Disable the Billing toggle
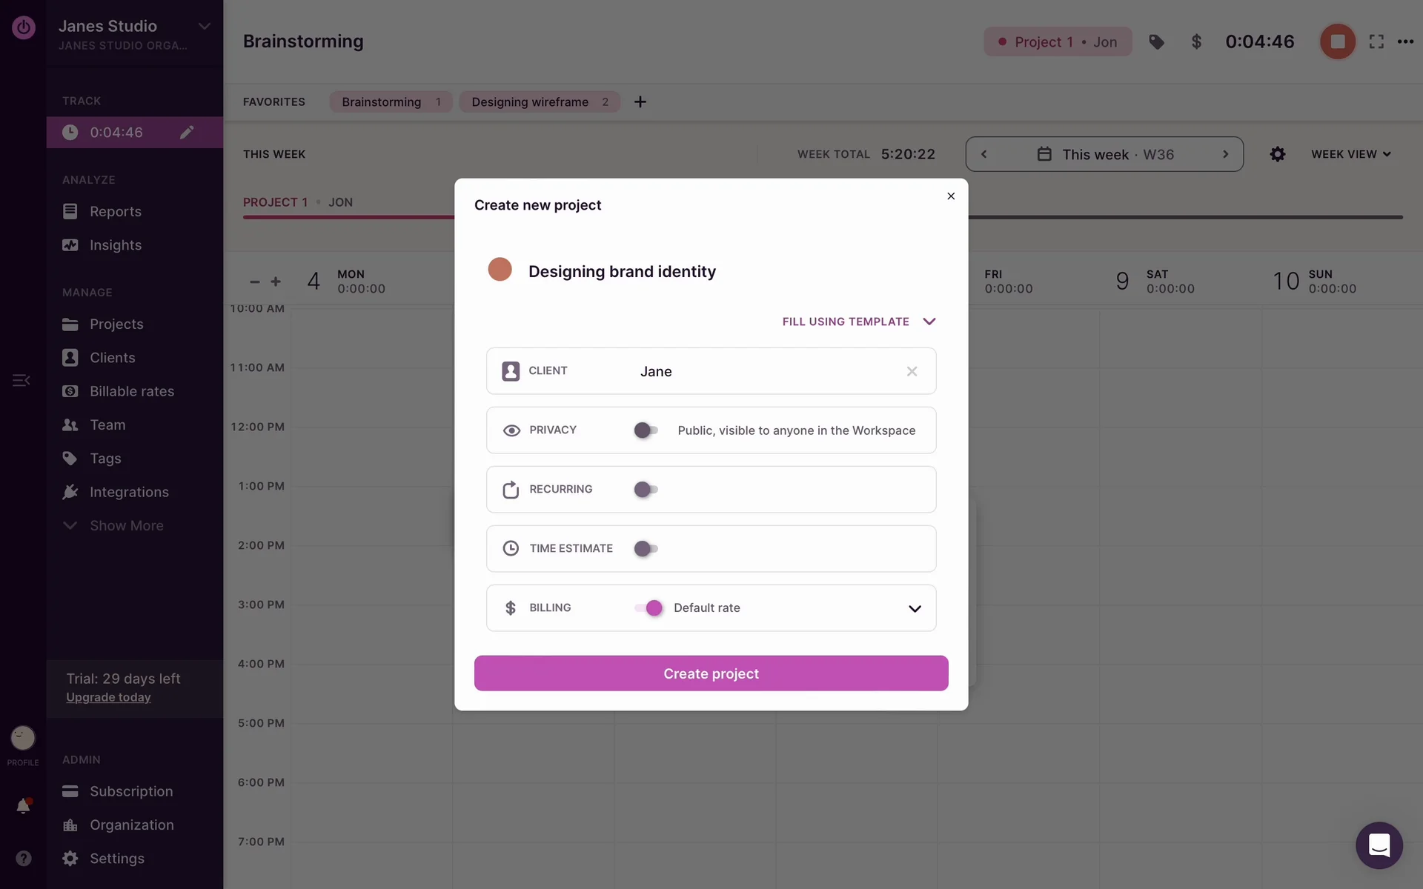 649,608
